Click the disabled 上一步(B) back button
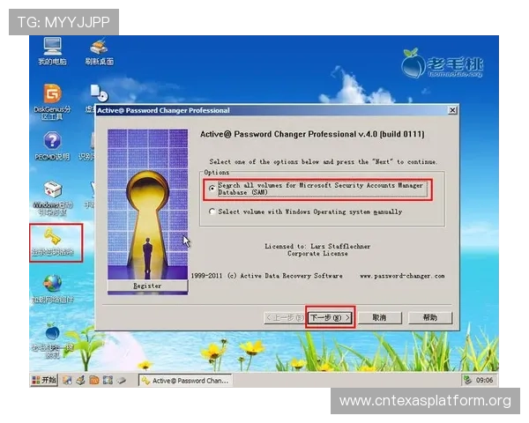529x423 pixels. [x=284, y=317]
